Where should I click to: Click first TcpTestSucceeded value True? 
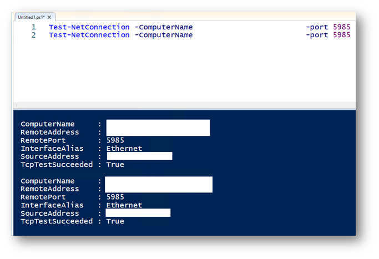(x=115, y=165)
